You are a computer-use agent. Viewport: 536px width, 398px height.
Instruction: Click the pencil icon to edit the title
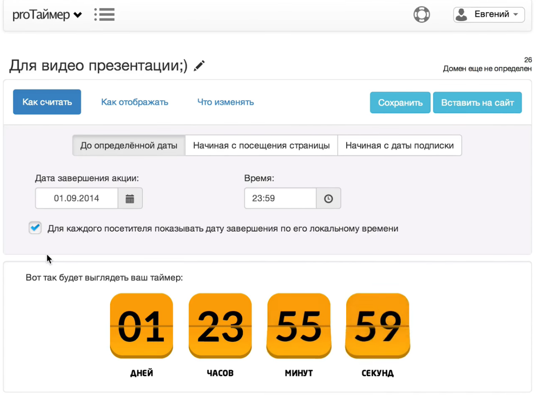click(199, 65)
